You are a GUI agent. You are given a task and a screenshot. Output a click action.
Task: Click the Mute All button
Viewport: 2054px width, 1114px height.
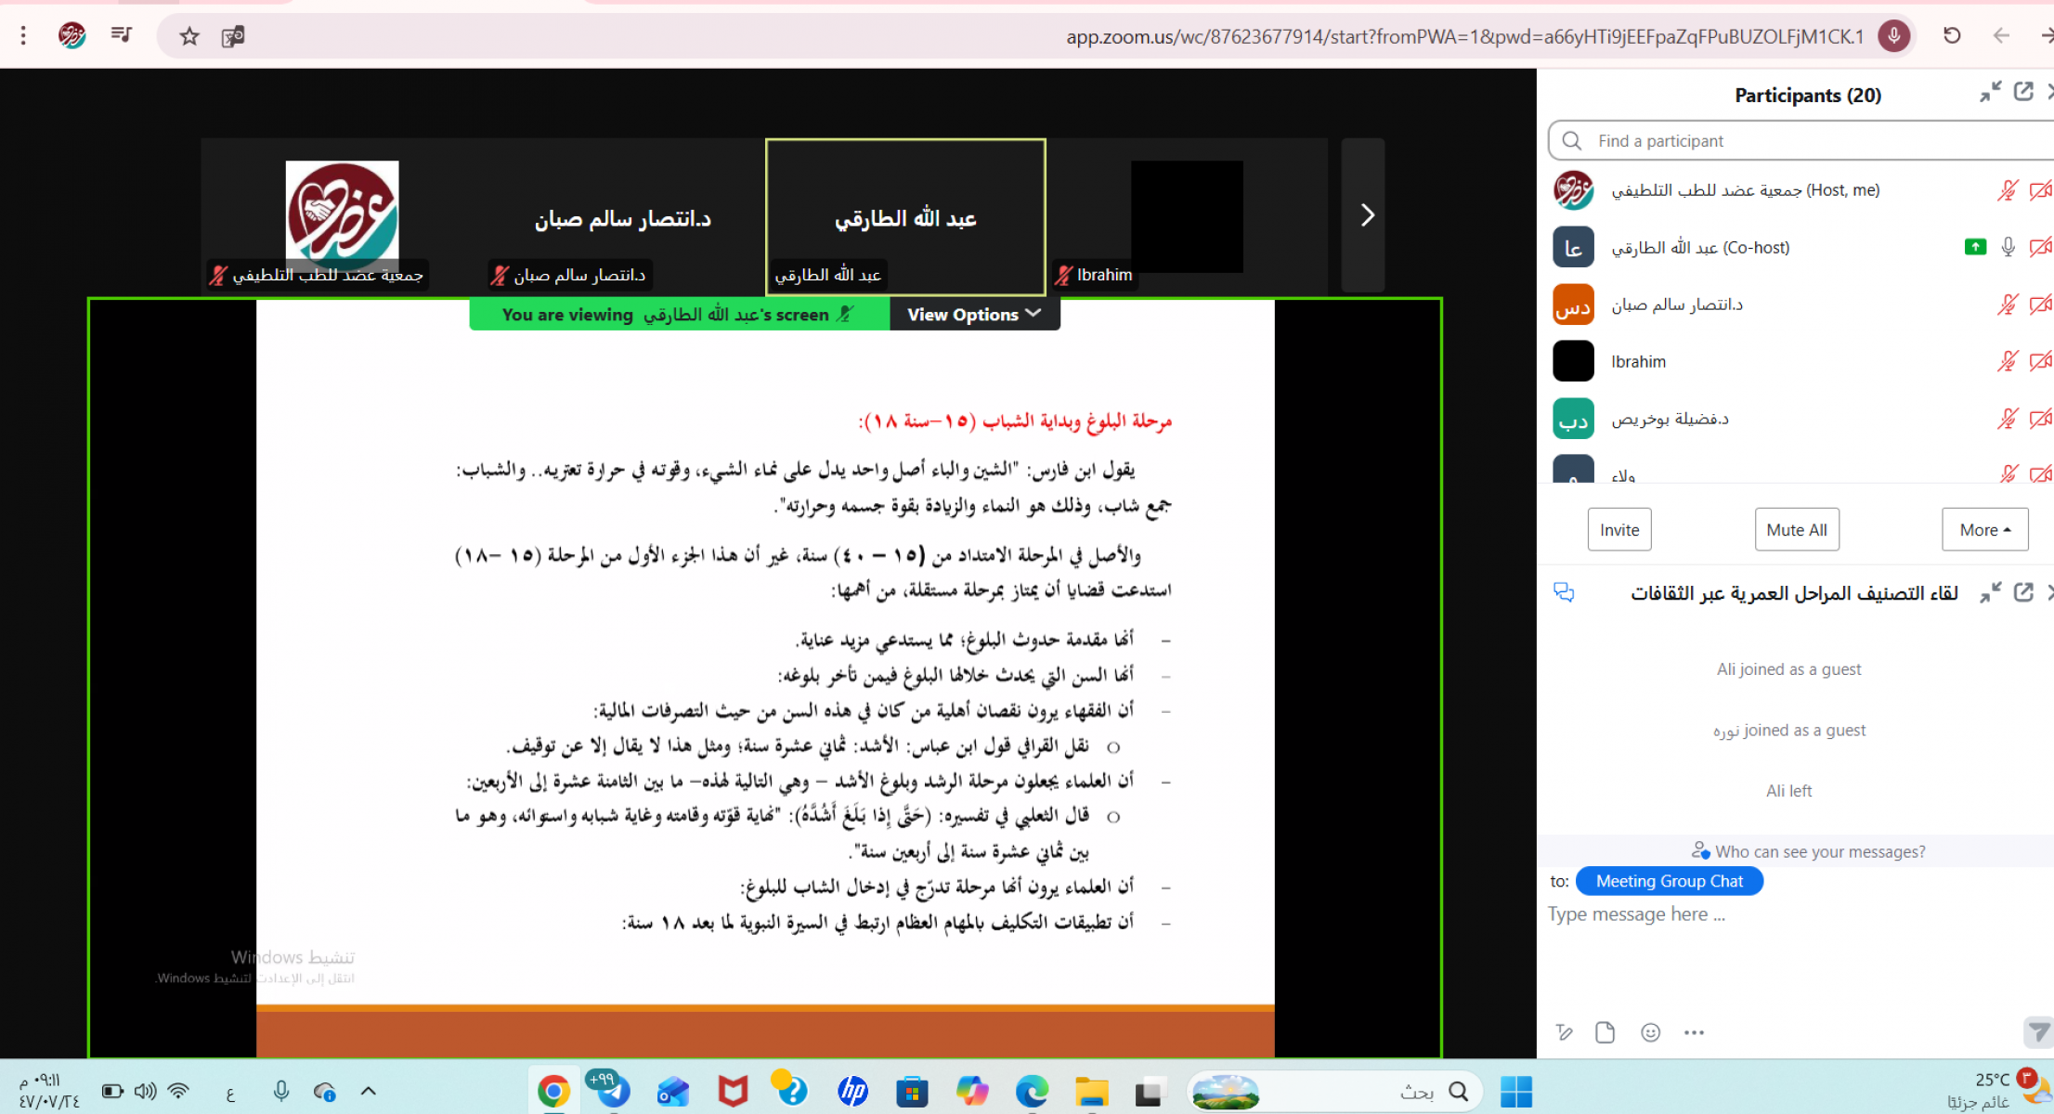click(1796, 530)
